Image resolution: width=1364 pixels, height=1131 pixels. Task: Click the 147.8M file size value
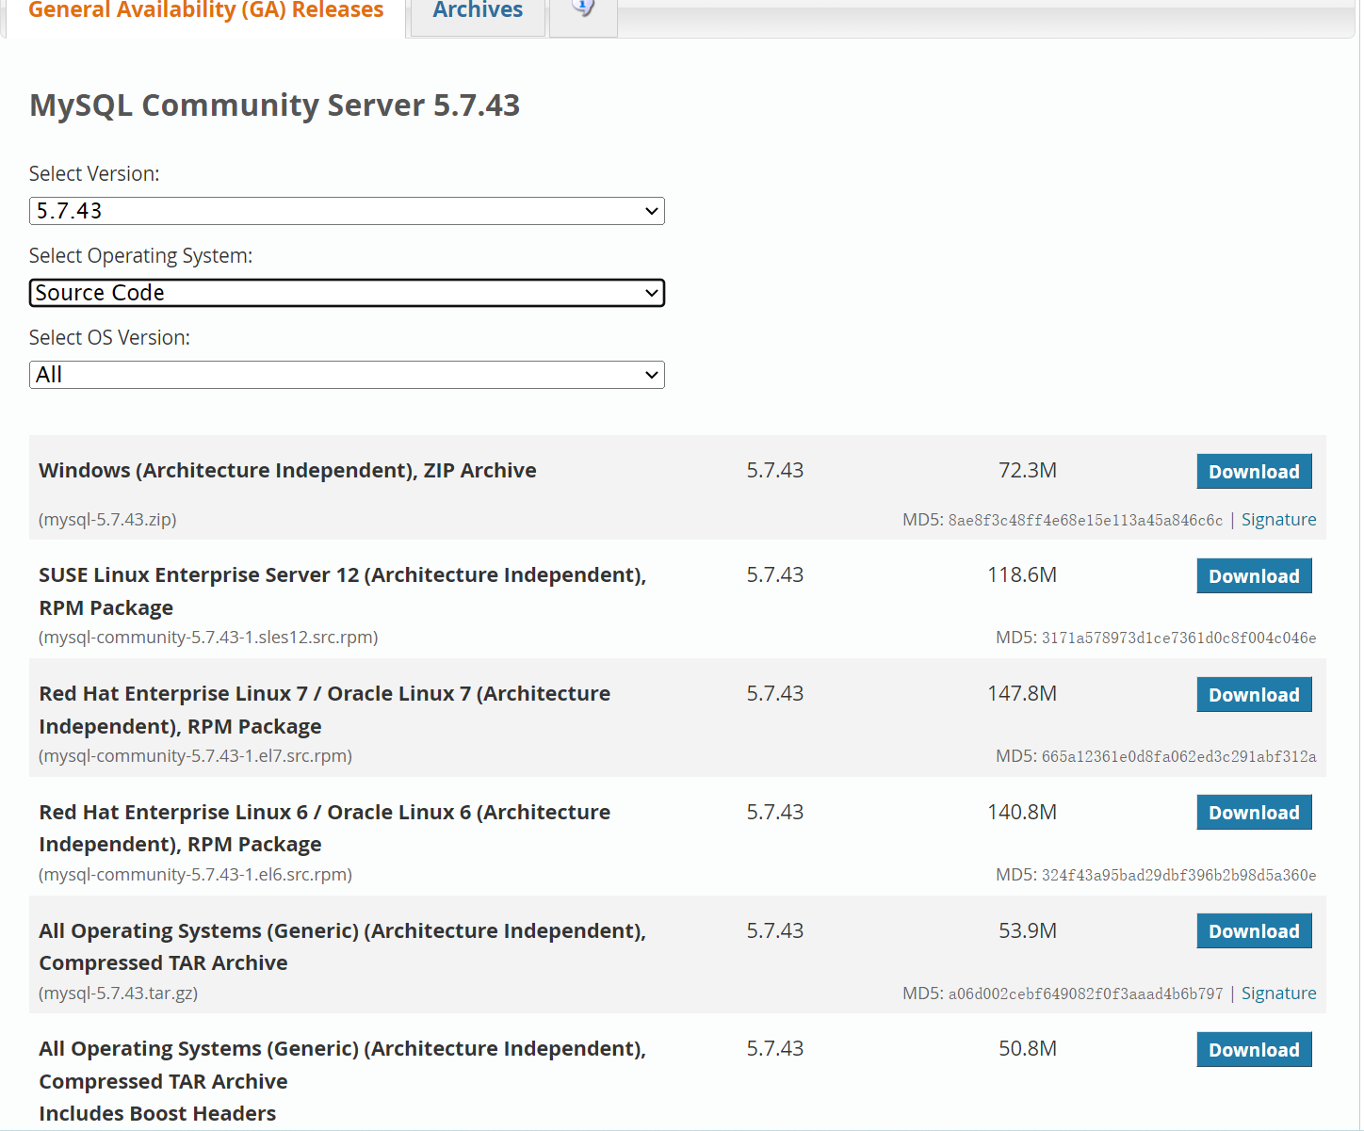pyautogui.click(x=1022, y=693)
